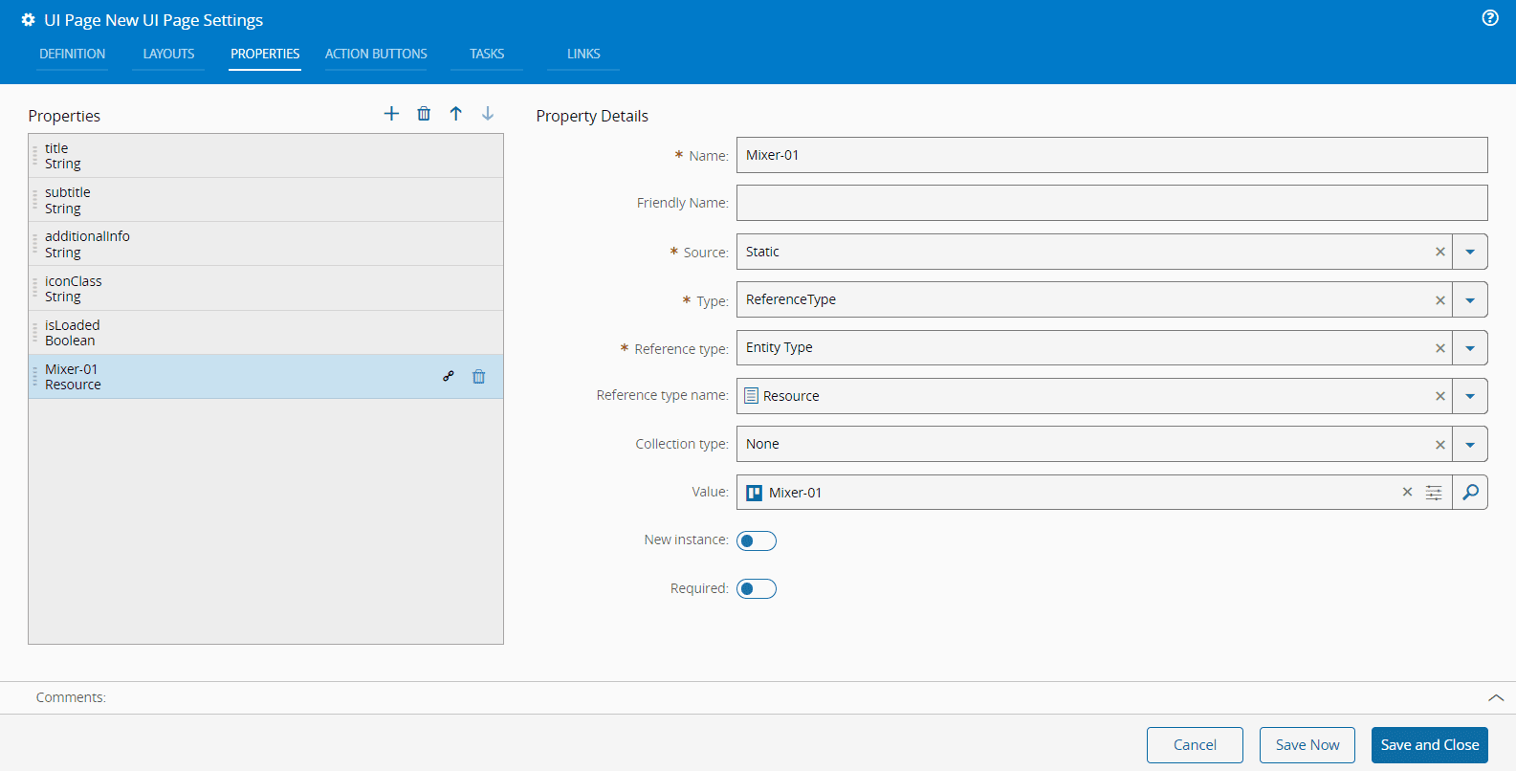
Task: Click the trash icon above Properties list
Action: [424, 114]
